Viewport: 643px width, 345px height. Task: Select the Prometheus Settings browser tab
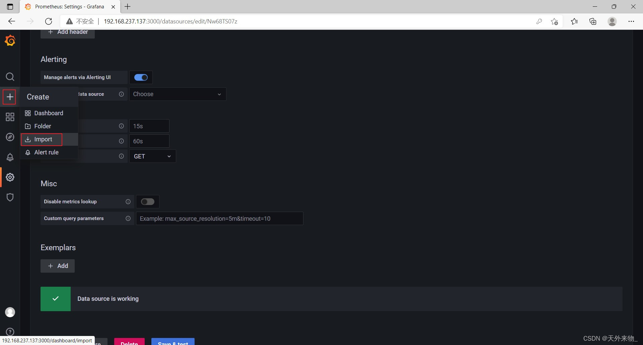[x=70, y=7]
